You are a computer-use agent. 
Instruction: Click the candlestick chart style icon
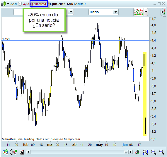click(x=4, y=4)
